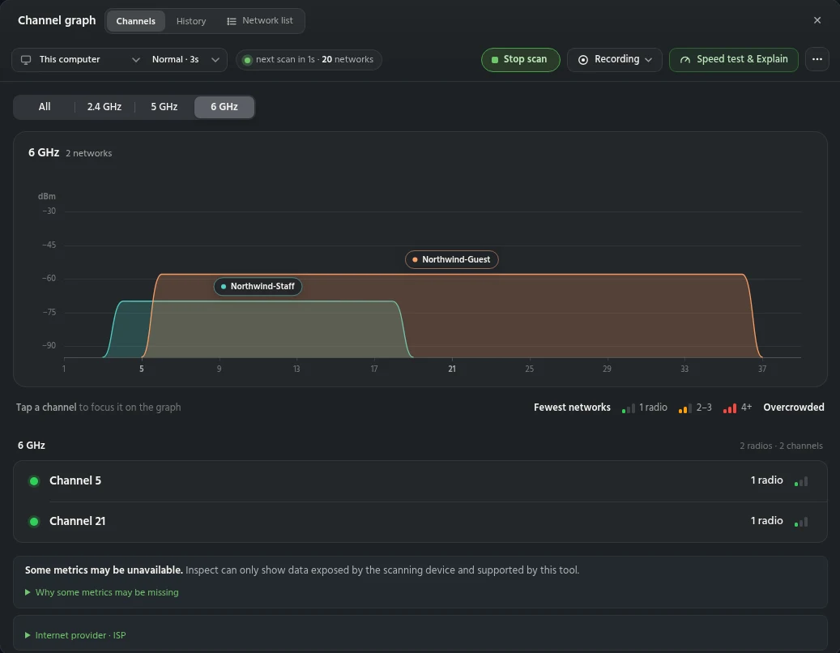Open the Recording dropdown
840x653 pixels.
[615, 59]
